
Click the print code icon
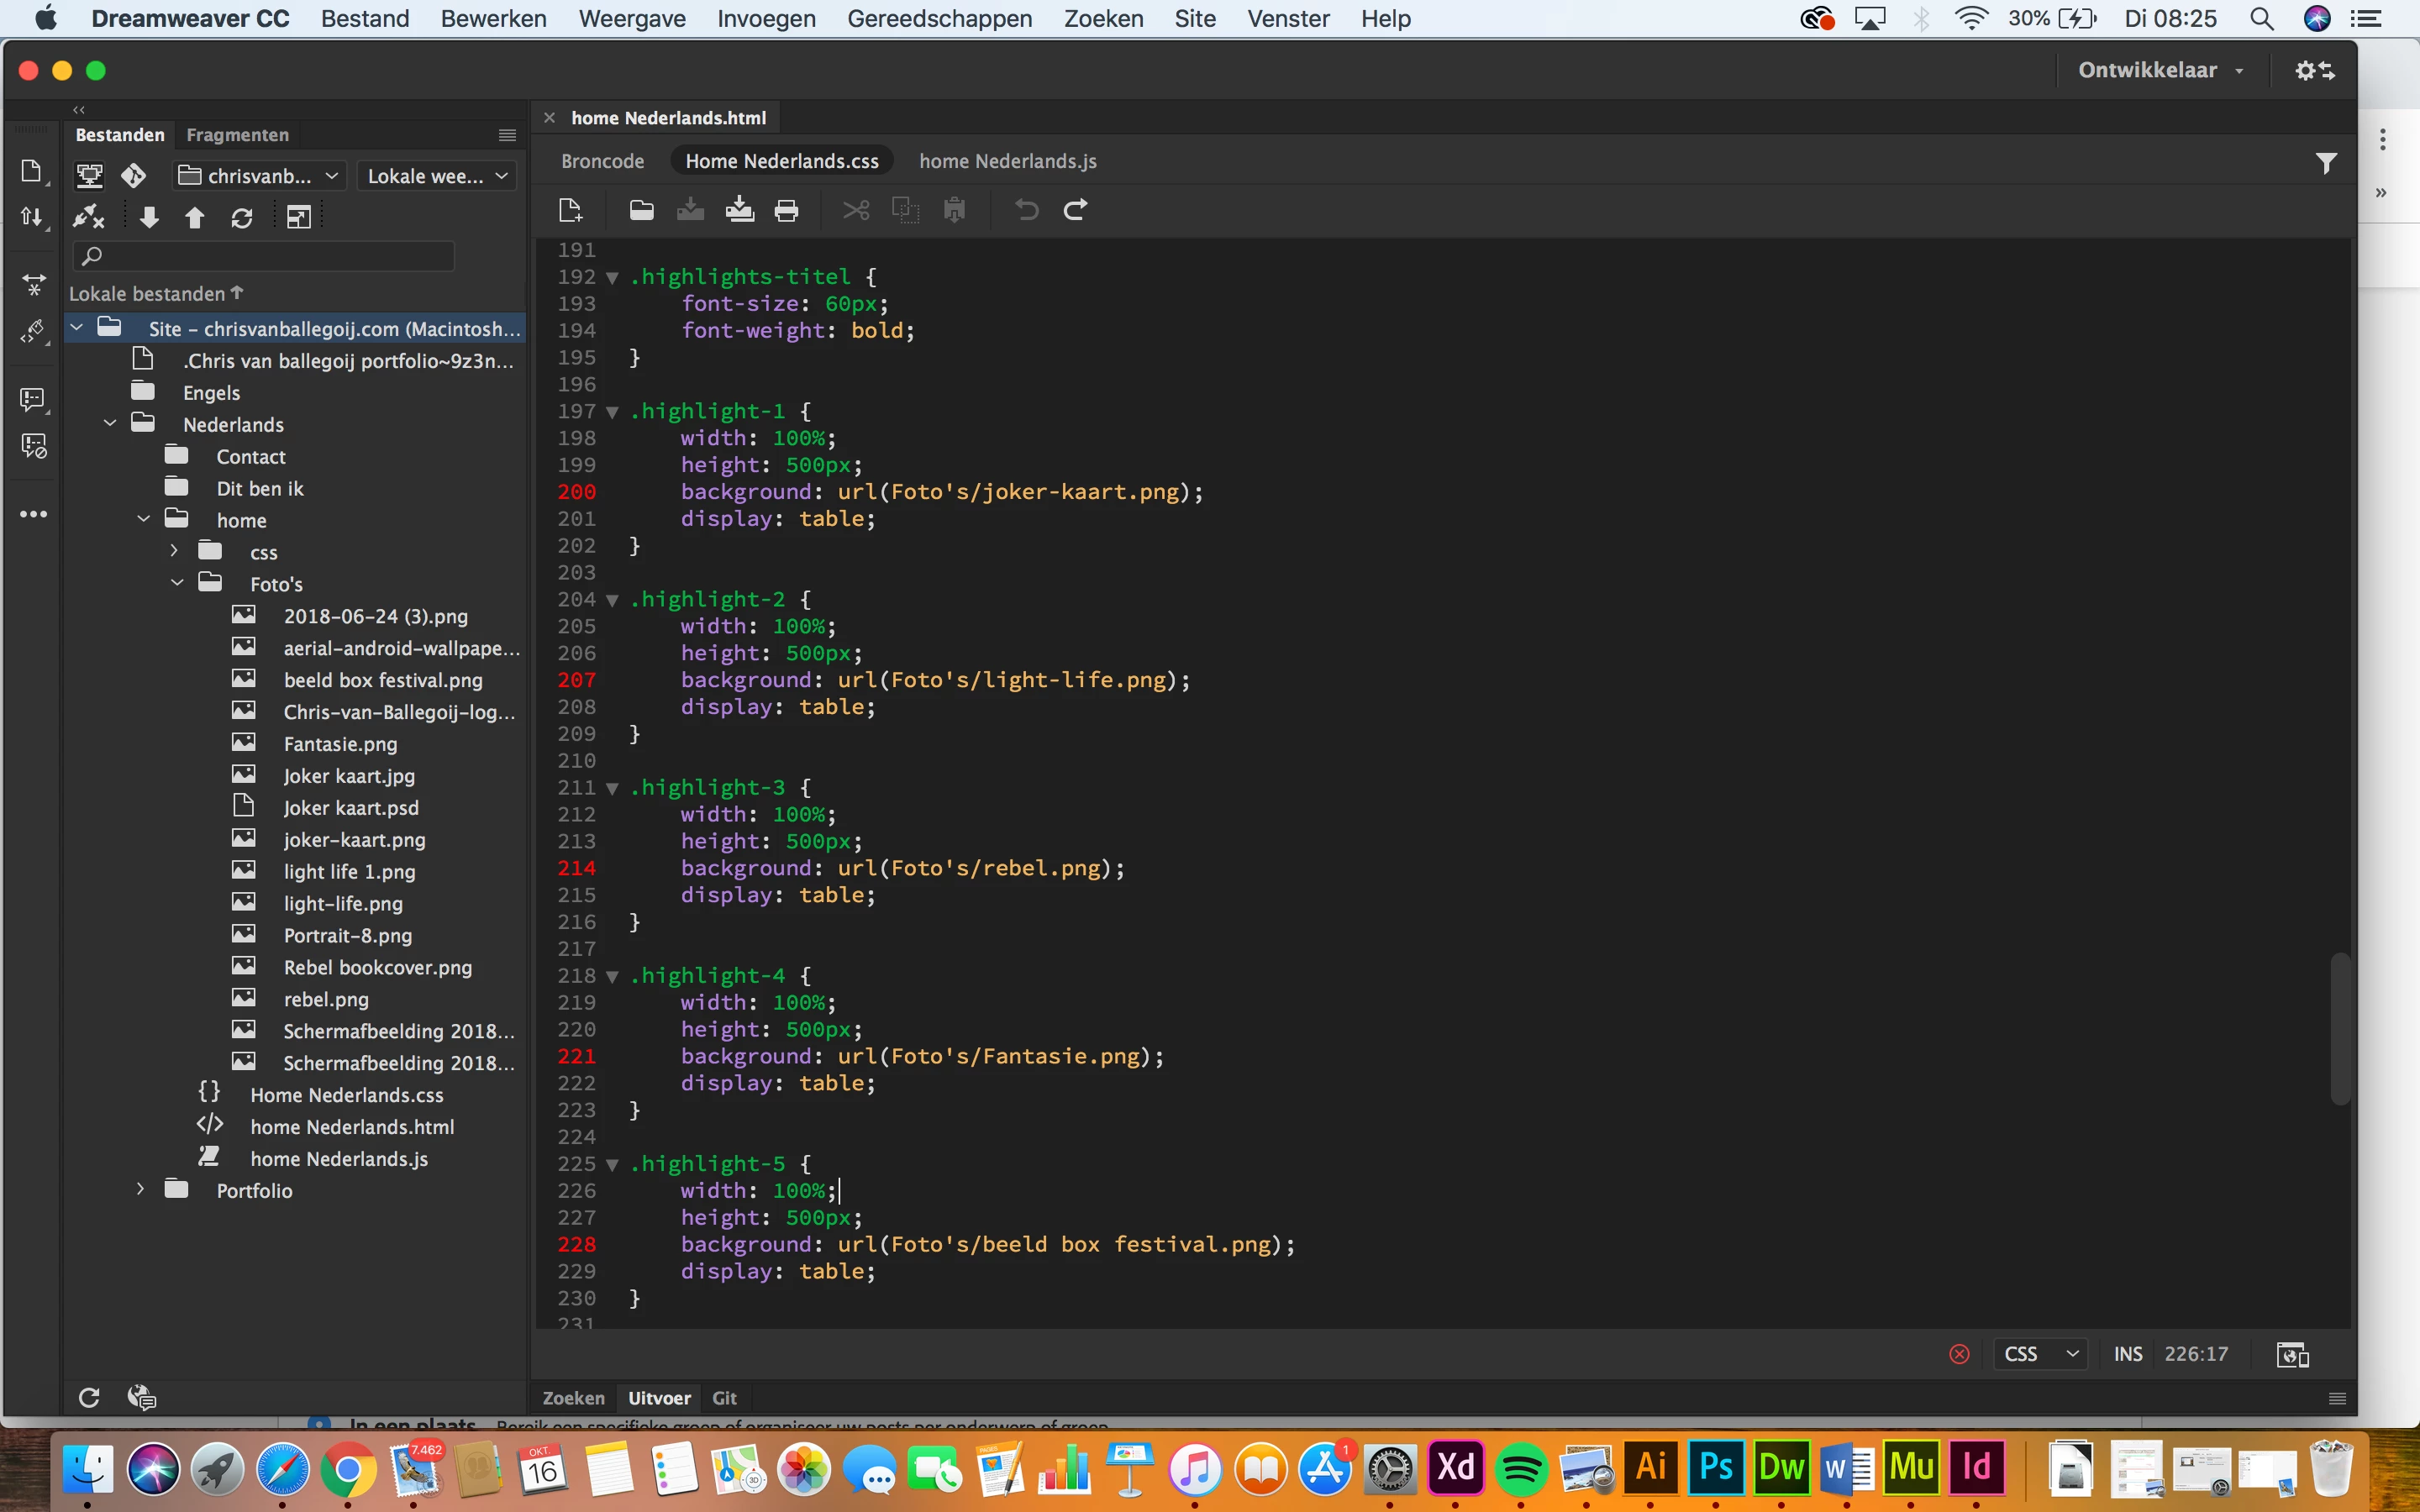point(787,210)
